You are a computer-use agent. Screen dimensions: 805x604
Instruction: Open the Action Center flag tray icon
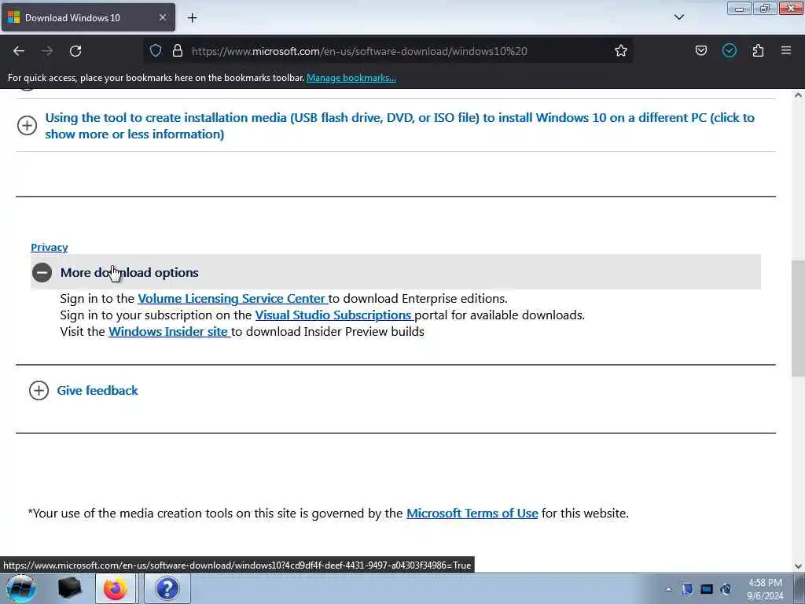click(x=687, y=589)
